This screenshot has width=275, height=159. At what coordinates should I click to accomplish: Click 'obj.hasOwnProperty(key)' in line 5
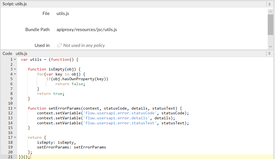point(80,79)
